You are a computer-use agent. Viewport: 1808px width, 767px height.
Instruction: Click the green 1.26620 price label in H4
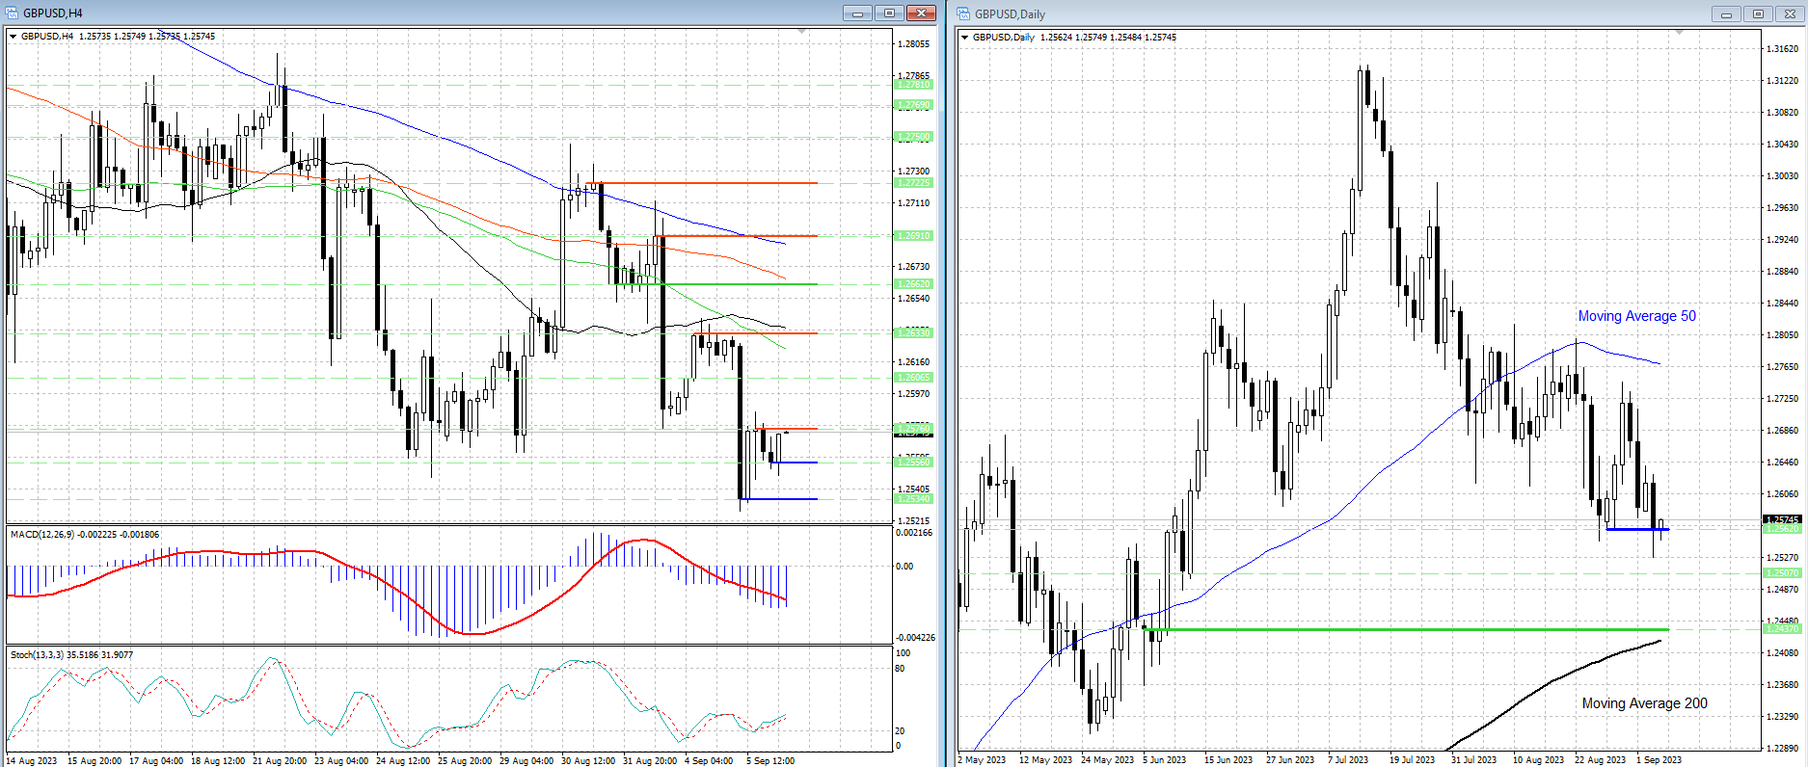pyautogui.click(x=913, y=284)
